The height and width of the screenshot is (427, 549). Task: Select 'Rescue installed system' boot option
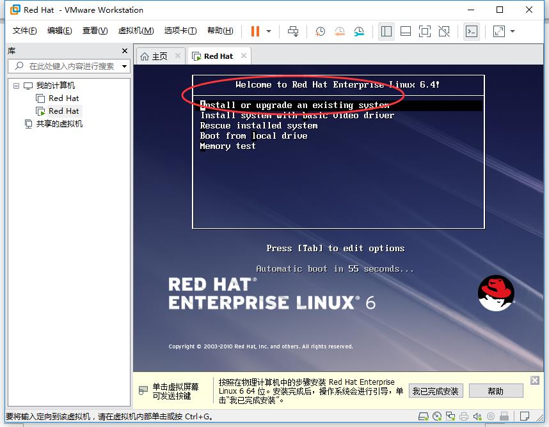coord(259,125)
